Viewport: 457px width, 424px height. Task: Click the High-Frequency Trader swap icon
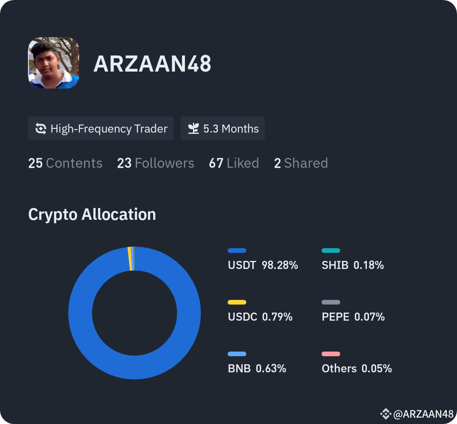(x=41, y=128)
